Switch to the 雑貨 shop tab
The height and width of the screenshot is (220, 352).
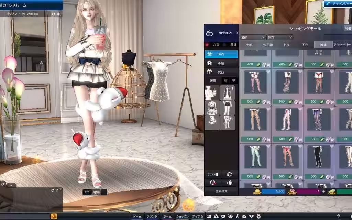[x=324, y=45]
